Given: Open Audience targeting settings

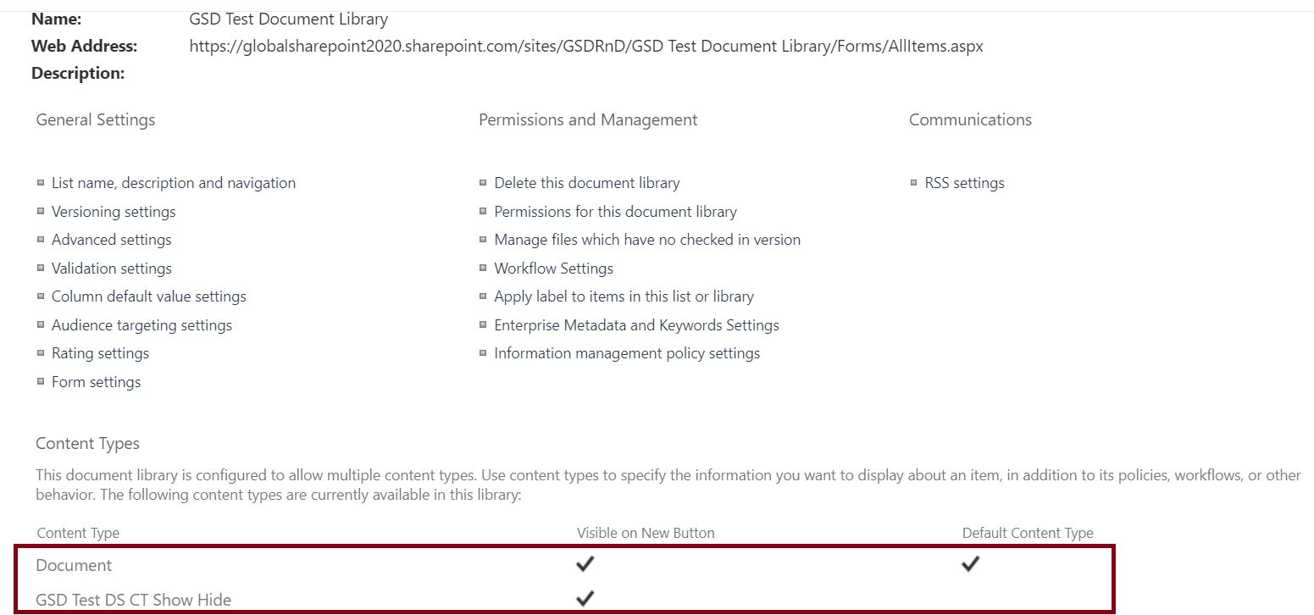Looking at the screenshot, I should click(x=141, y=325).
